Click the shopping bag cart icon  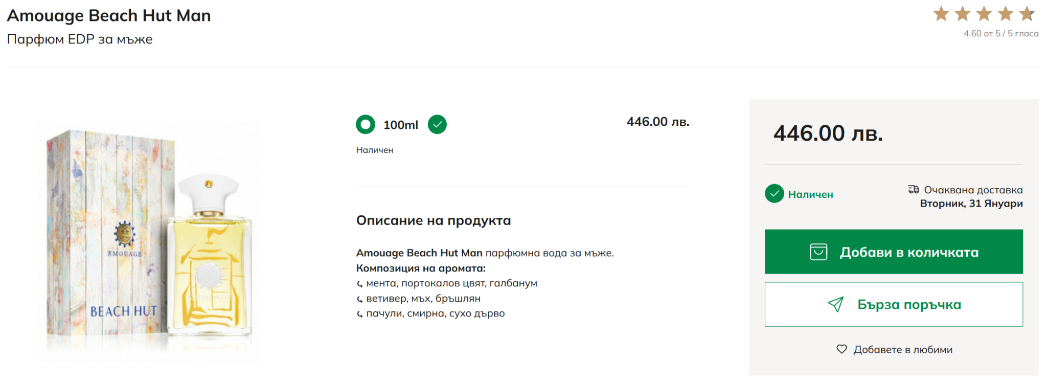coord(818,252)
